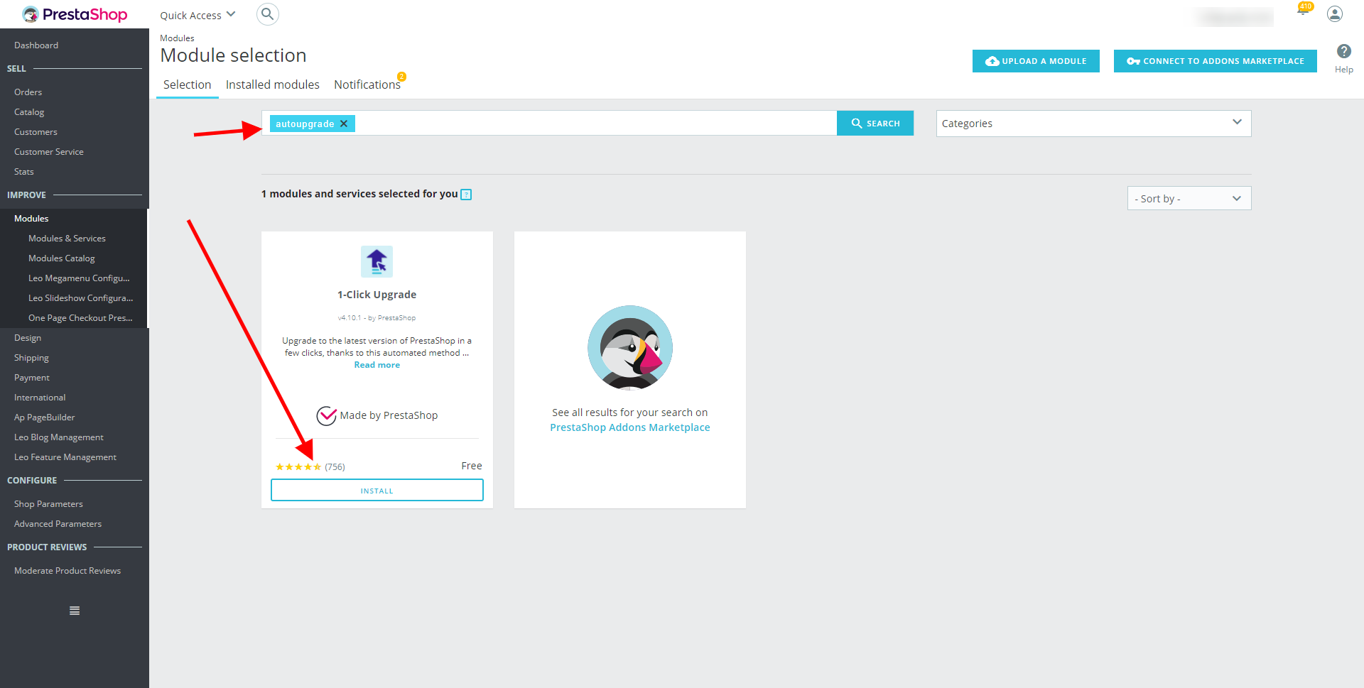Click the five-star rating on 1-Click Upgrade
The width and height of the screenshot is (1364, 688).
click(x=298, y=466)
